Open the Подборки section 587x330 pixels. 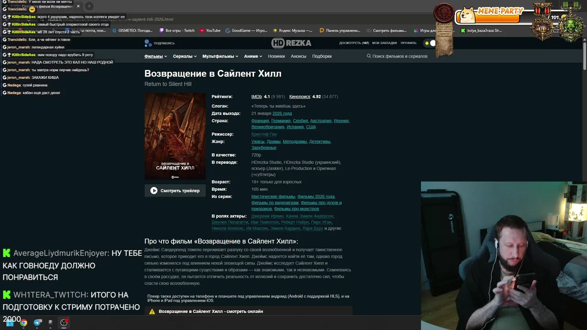pyautogui.click(x=322, y=56)
